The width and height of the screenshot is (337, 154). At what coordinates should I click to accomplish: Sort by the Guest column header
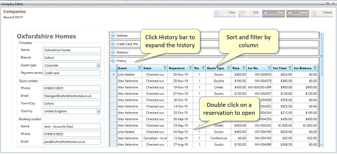[122, 68]
